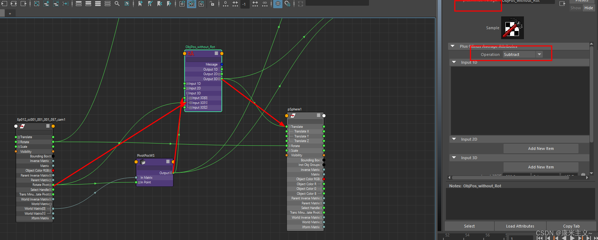Click the Hide toggle button
Viewport: 598px width, 240px height.
coord(589,8)
